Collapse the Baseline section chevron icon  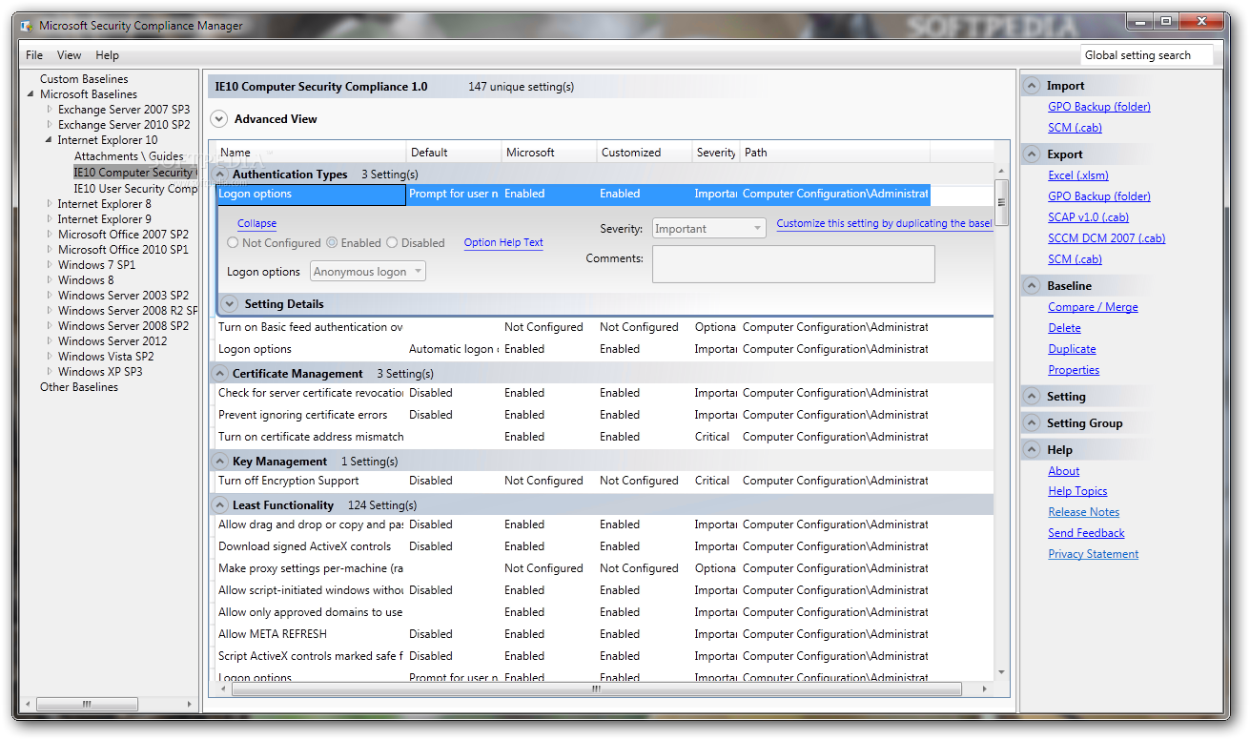(1032, 286)
